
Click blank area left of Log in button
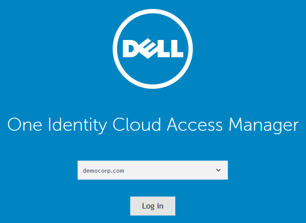(75, 206)
